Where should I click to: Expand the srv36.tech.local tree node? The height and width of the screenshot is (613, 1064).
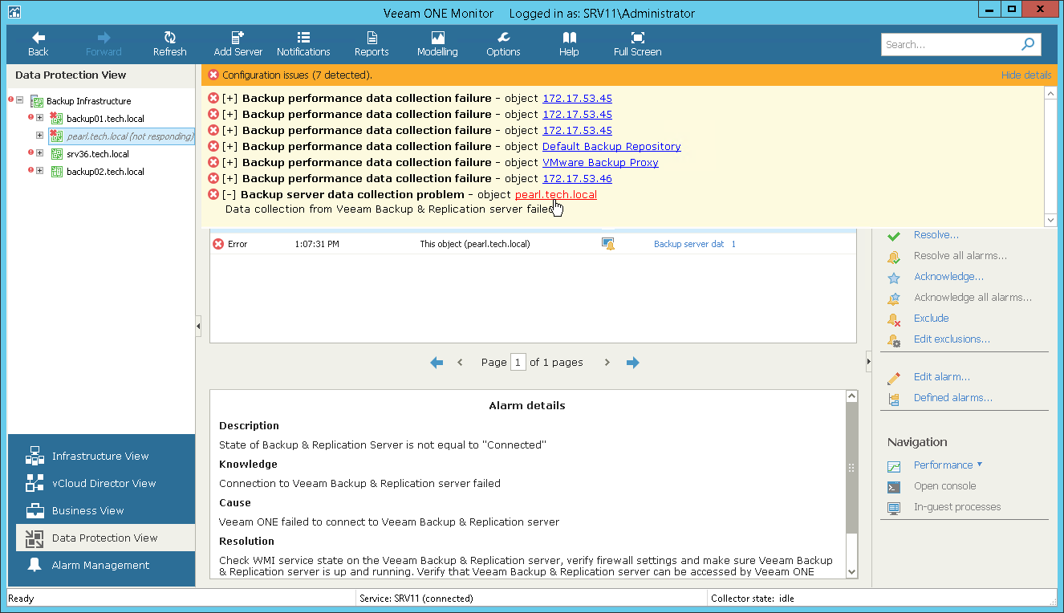click(x=39, y=153)
